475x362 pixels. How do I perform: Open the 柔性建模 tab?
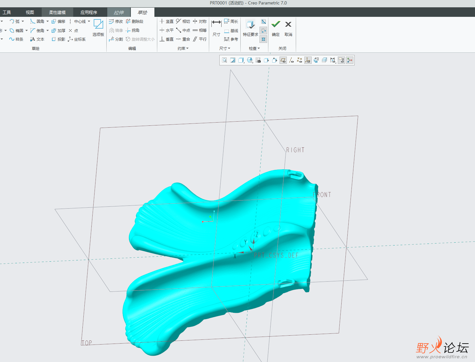57,12
